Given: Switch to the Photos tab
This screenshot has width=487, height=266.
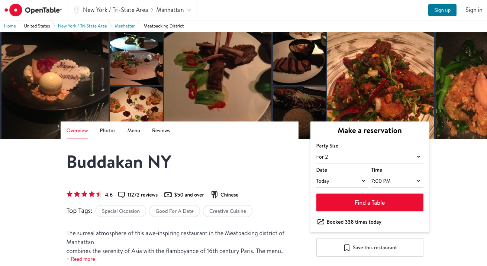Looking at the screenshot, I should (107, 131).
